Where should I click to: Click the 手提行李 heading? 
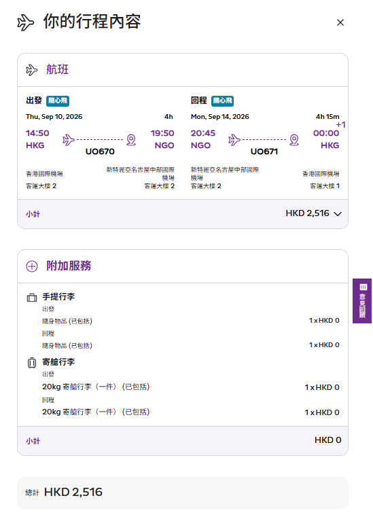pos(58,296)
